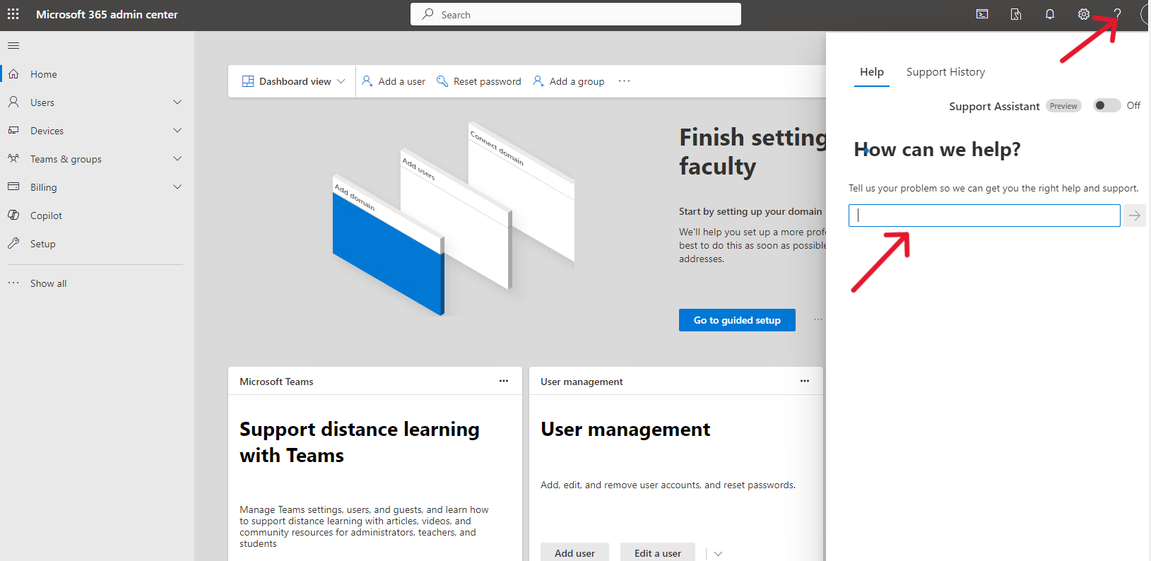1151x561 pixels.
Task: Click the Reset password key icon
Action: coord(442,81)
